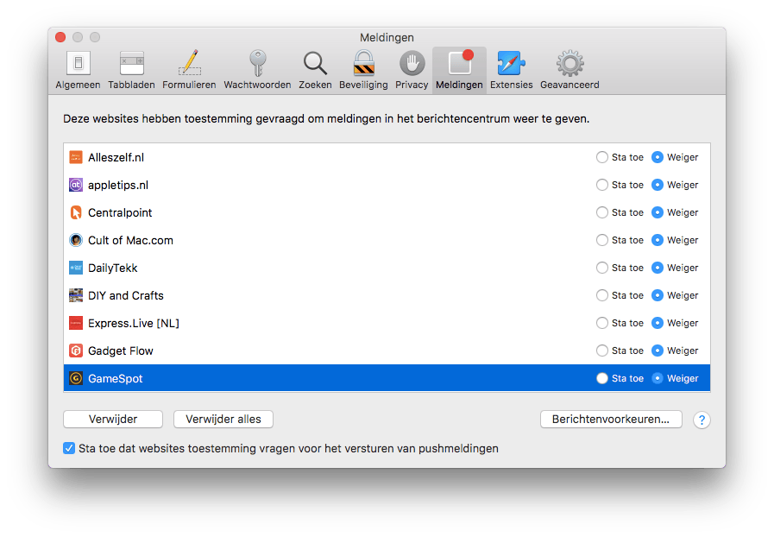
Task: Click the DIY and Crafts favicon
Action: tap(76, 295)
